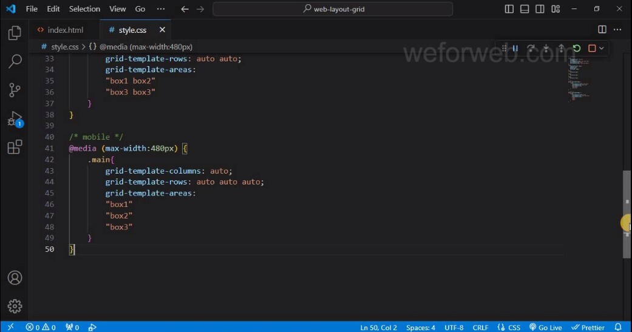
Task: Toggle the secondary side bar layout
Action: [539, 9]
